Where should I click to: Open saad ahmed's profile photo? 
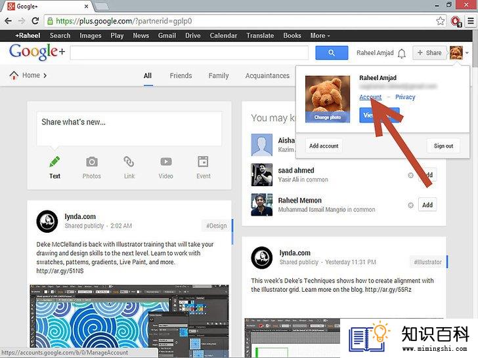point(261,174)
